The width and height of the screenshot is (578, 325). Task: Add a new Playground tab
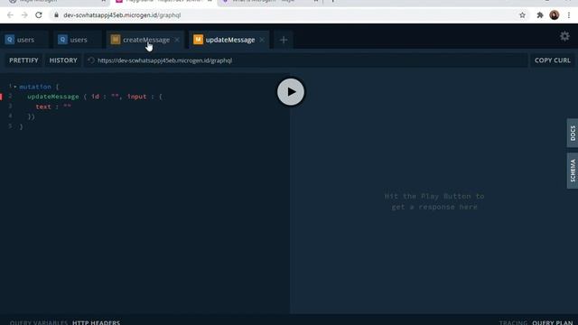click(283, 40)
